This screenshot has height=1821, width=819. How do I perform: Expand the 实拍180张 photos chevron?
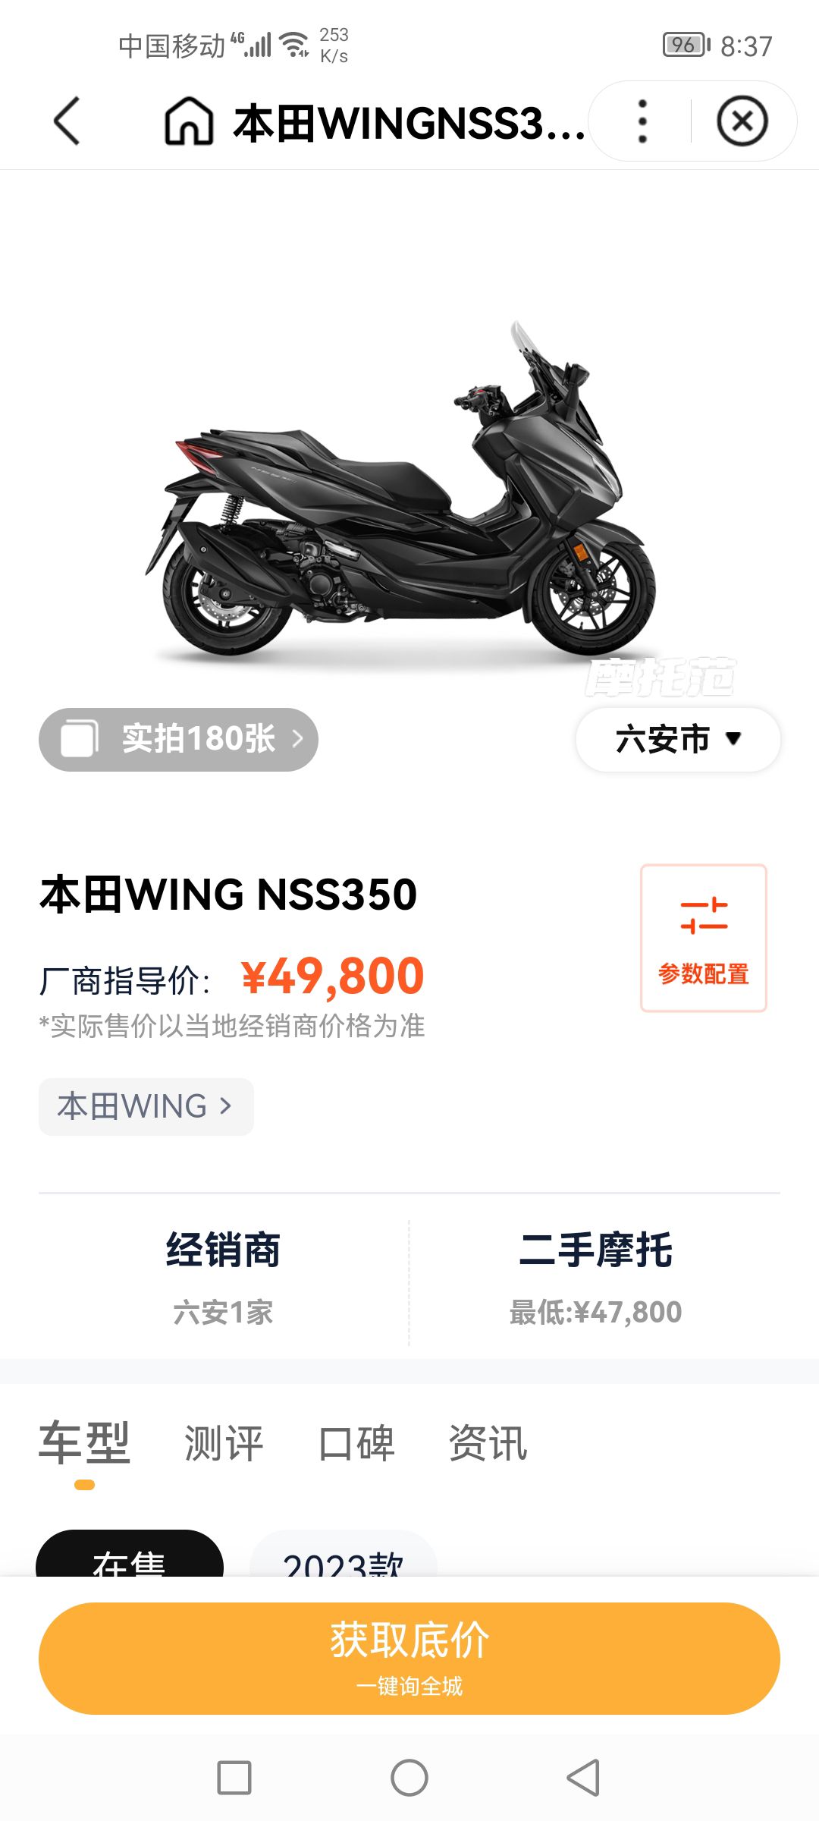(298, 739)
